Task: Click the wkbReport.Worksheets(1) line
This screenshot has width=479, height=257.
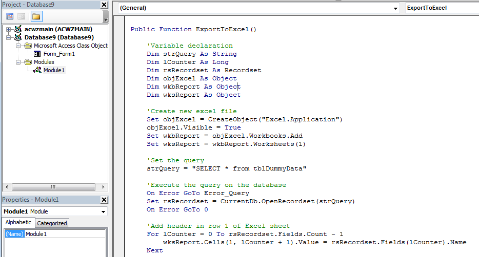Action: 226,144
